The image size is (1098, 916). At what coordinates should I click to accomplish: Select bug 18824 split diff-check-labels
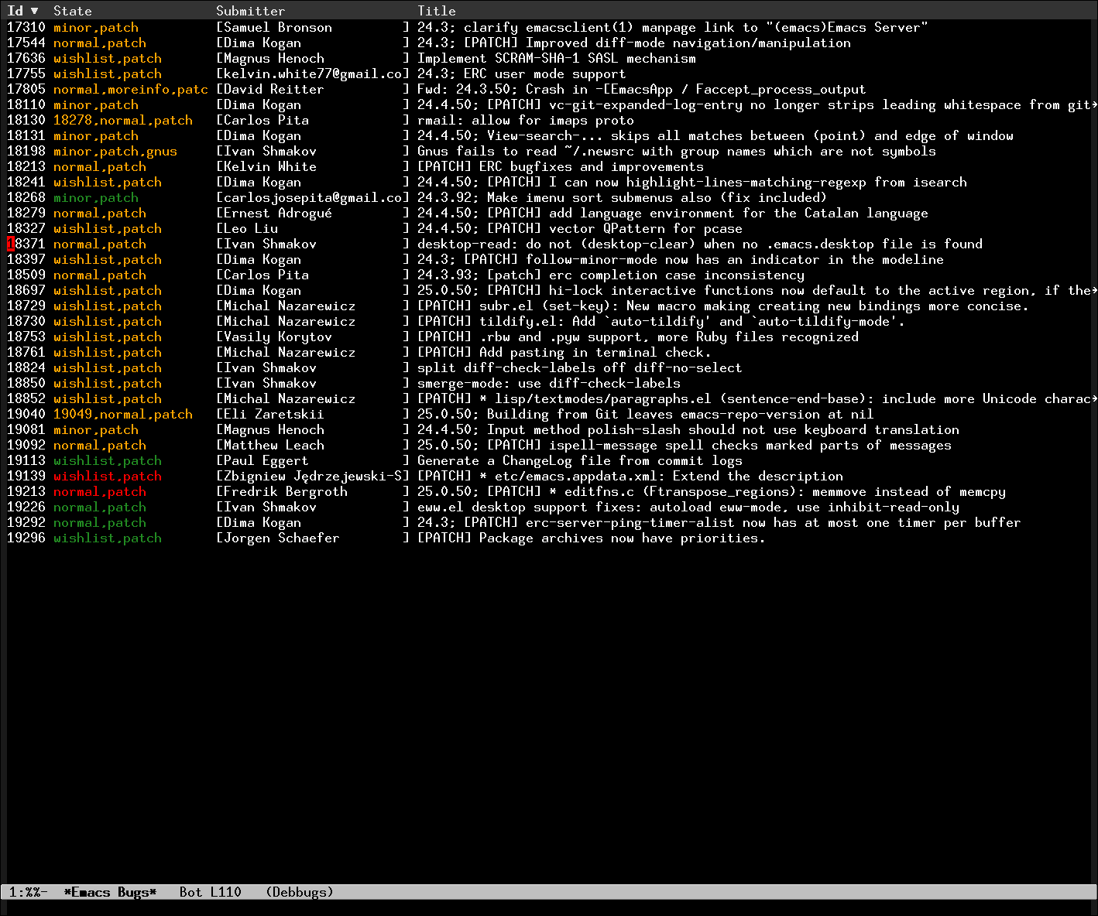pos(549,367)
